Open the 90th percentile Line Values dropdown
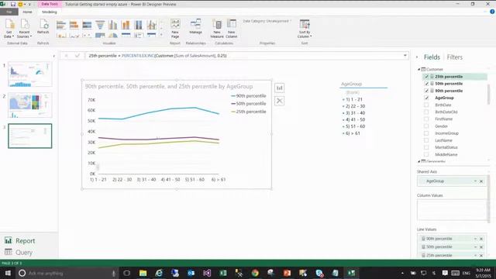 [x=475, y=239]
